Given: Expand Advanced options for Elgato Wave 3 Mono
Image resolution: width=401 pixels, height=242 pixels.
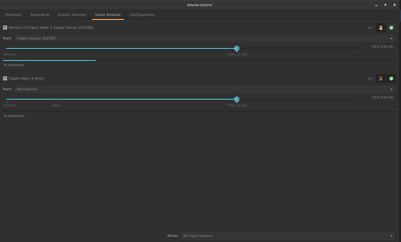Looking at the screenshot, I should pos(14,116).
